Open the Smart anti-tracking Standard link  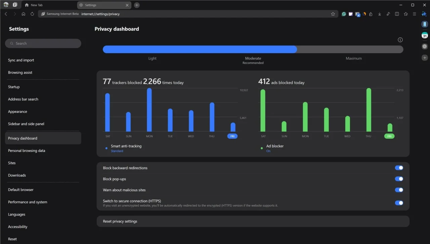(x=117, y=151)
